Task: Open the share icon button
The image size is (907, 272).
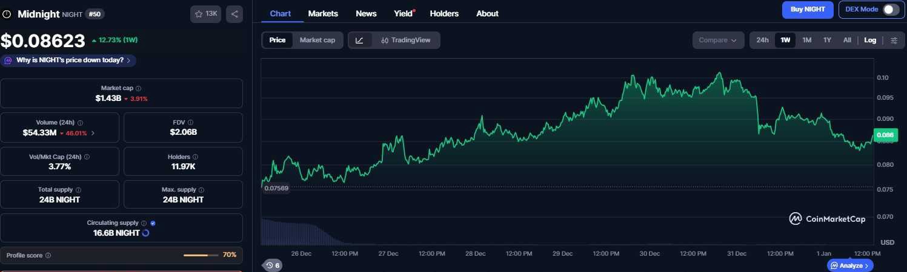Action: [234, 14]
